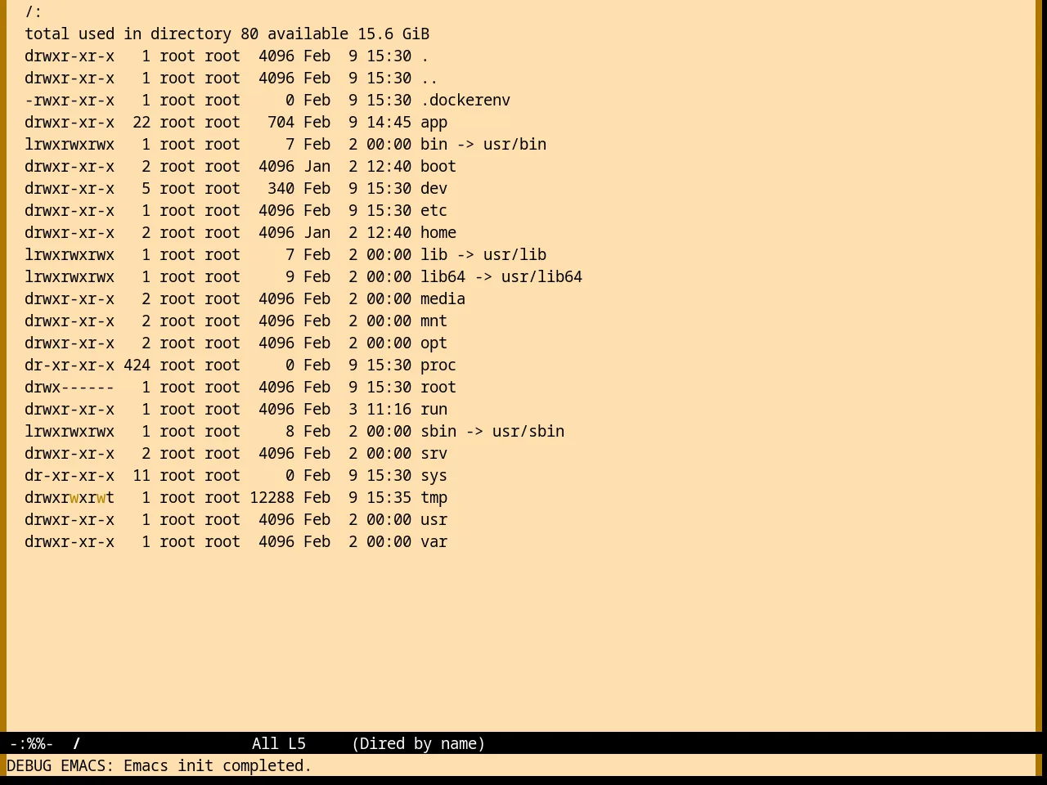The image size is (1047, 785).
Task: Open the tmp directory
Action: [x=434, y=497]
